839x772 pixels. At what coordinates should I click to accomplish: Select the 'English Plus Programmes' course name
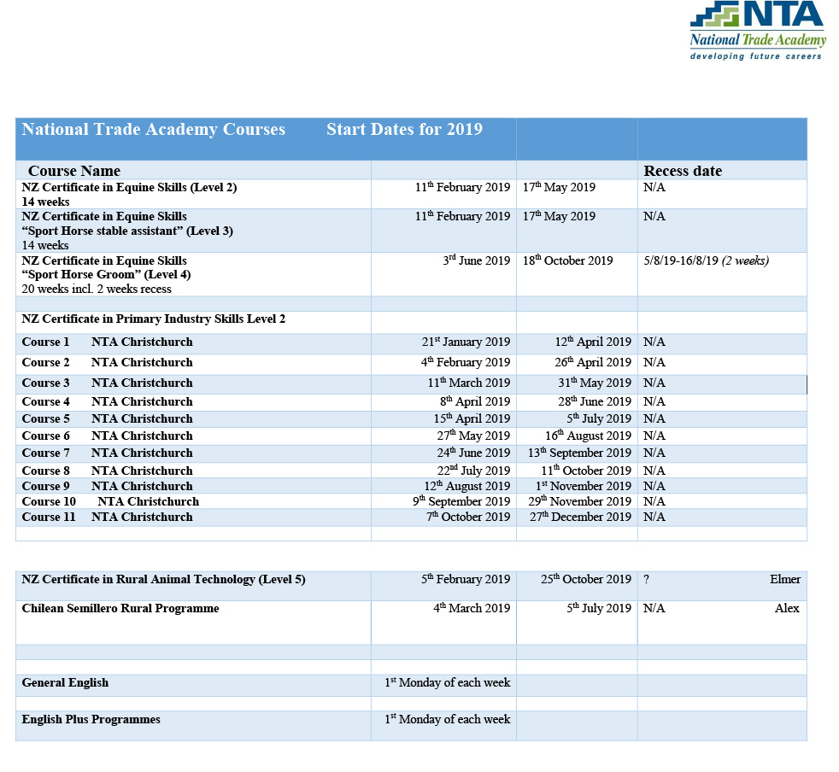pyautogui.click(x=91, y=719)
